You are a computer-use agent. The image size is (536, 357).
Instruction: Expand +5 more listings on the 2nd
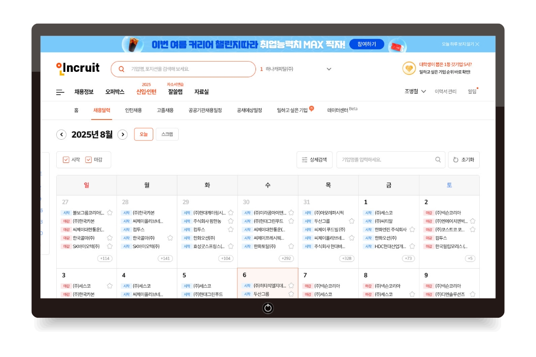tap(470, 258)
